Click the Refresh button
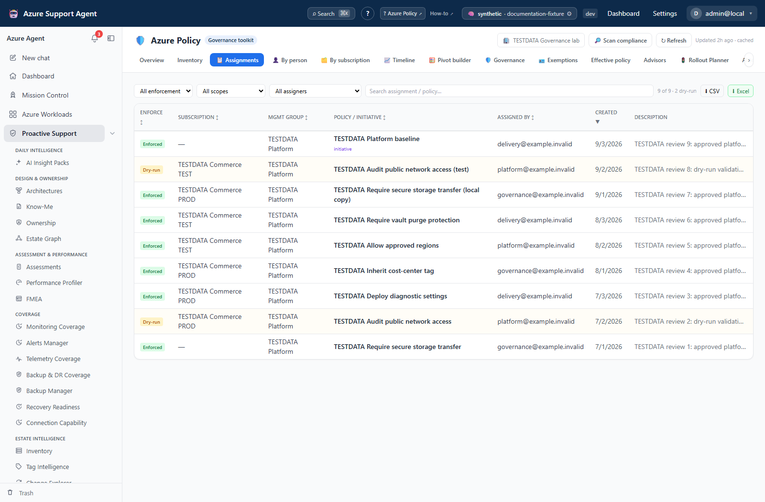 [673, 41]
